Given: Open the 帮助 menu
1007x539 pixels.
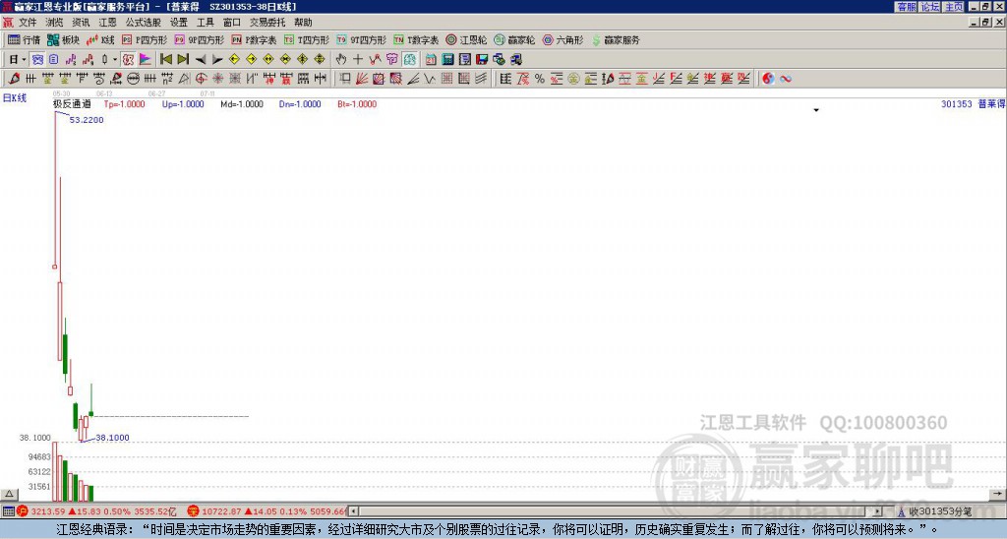Looking at the screenshot, I should click(x=303, y=23).
